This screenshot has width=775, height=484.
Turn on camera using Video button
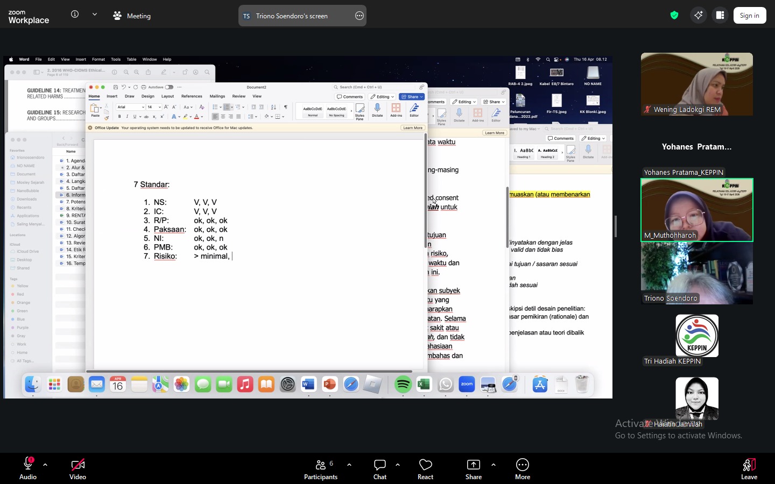pos(77,465)
